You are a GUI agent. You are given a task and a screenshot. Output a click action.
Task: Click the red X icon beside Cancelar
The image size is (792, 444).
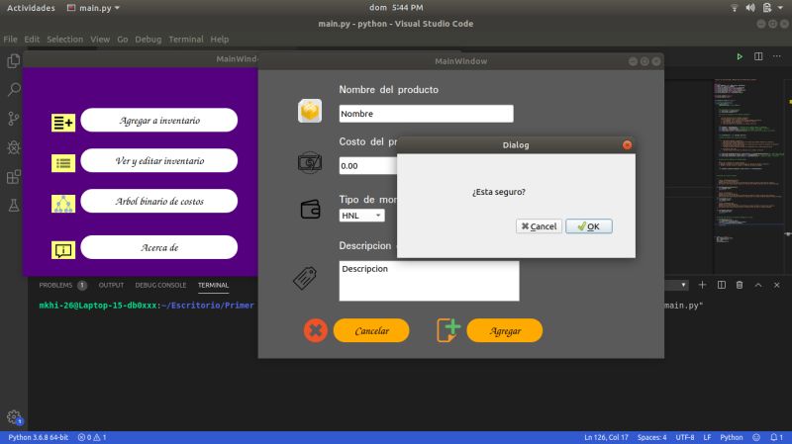pos(315,330)
